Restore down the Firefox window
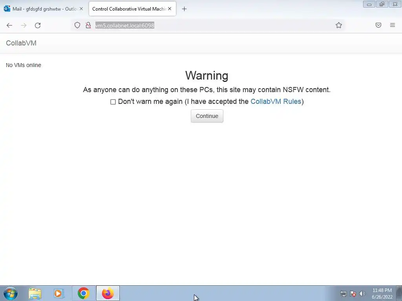Image resolution: width=402 pixels, height=301 pixels. (382, 4)
